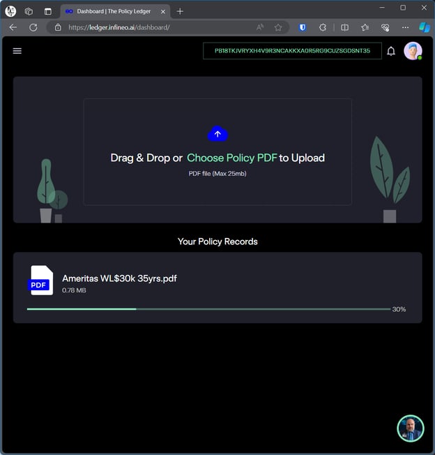Image resolution: width=435 pixels, height=455 pixels.
Task: Open tab actions menu
Action: (48, 11)
